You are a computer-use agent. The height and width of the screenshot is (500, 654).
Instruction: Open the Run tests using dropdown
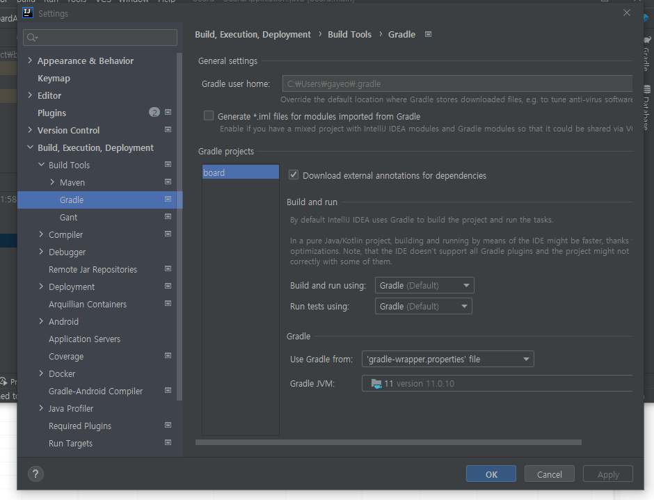(423, 307)
